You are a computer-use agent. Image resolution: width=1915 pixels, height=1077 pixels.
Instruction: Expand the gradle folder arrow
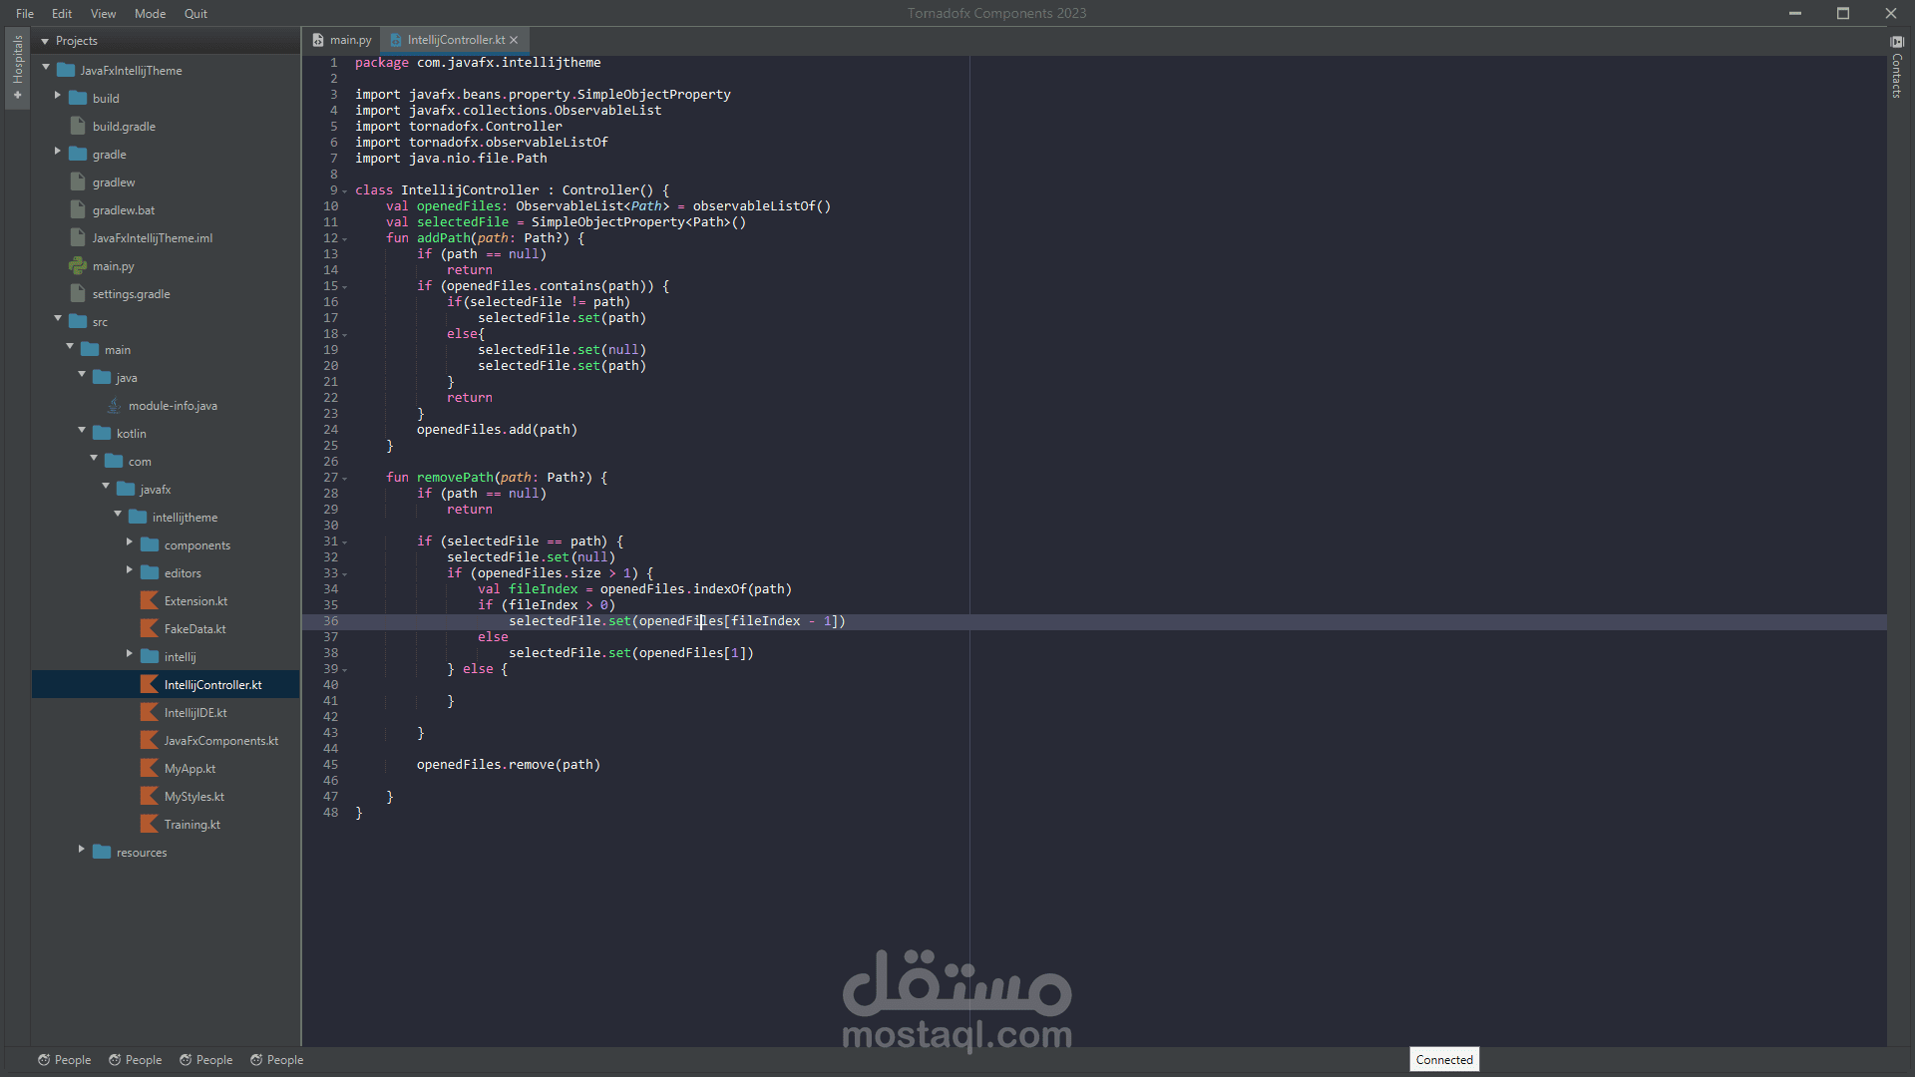[57, 152]
